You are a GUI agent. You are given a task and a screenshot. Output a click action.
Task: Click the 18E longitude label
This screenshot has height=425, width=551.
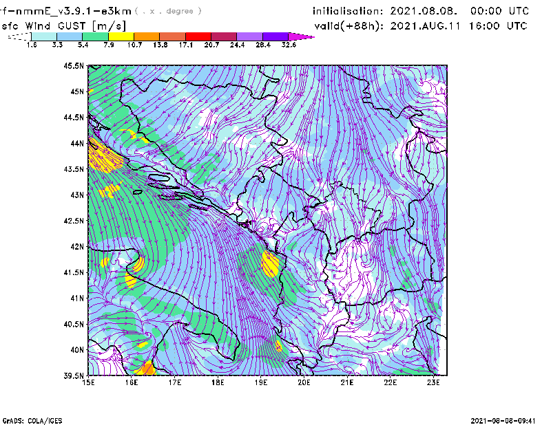coord(218,382)
